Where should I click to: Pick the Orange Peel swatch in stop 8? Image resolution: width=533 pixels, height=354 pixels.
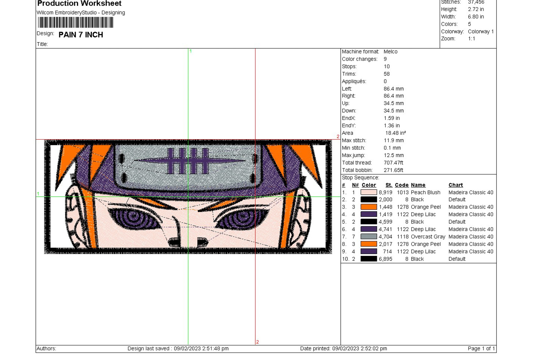click(x=368, y=244)
